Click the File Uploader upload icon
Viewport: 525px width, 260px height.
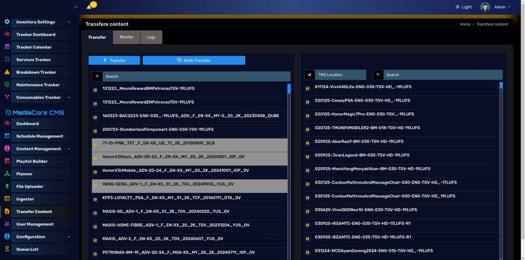point(7,186)
